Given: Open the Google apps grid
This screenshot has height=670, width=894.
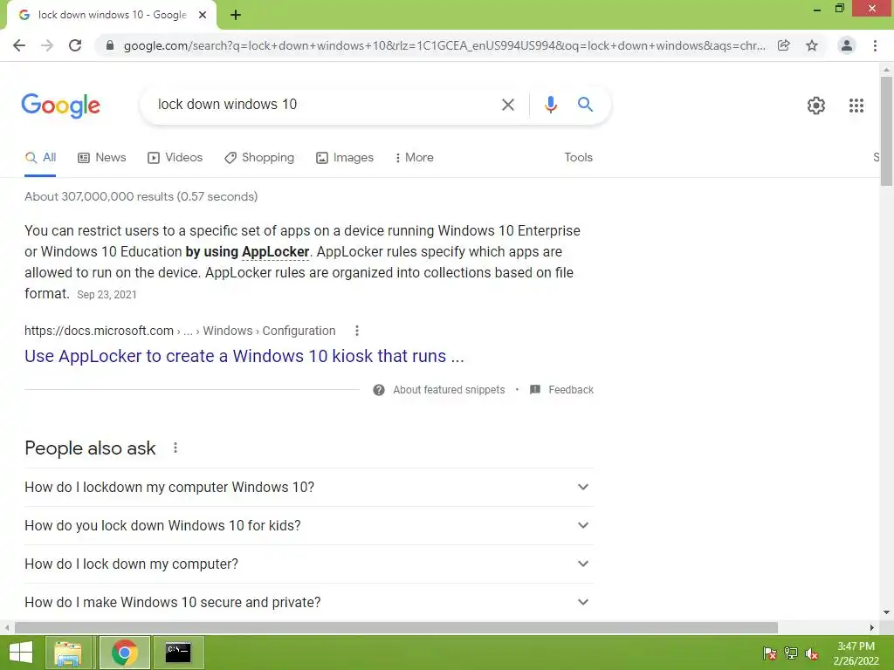Looking at the screenshot, I should pyautogui.click(x=856, y=106).
